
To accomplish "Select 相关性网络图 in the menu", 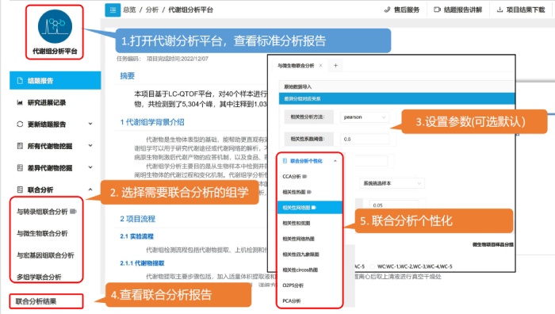I will coord(310,208).
